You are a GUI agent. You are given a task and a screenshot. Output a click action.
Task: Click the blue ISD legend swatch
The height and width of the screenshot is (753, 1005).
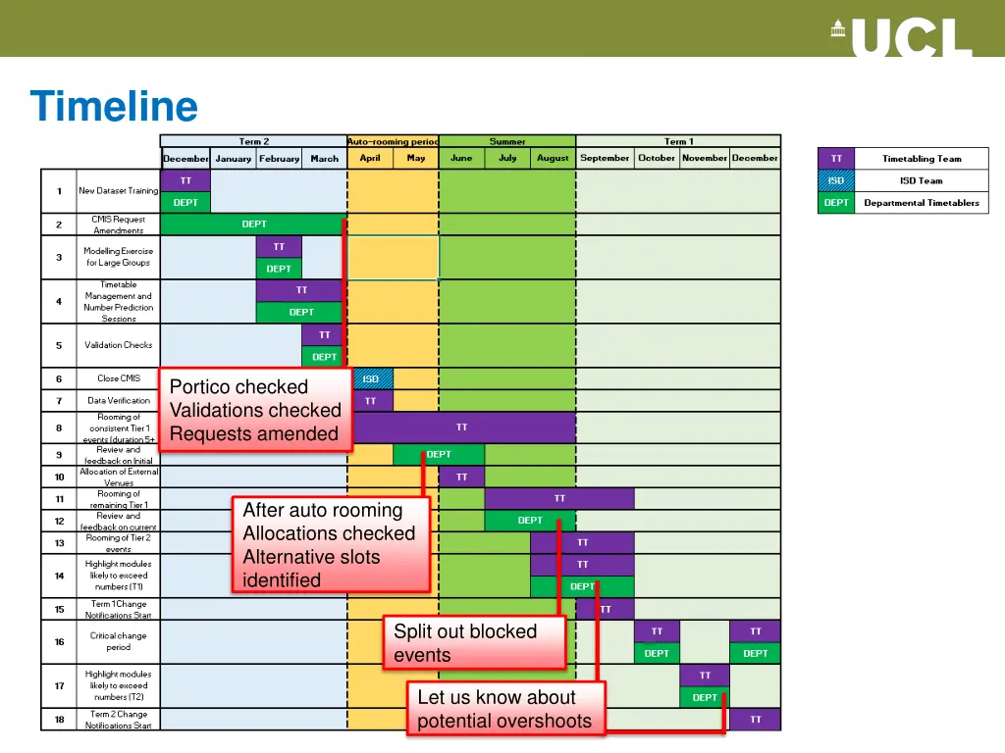coord(836,180)
